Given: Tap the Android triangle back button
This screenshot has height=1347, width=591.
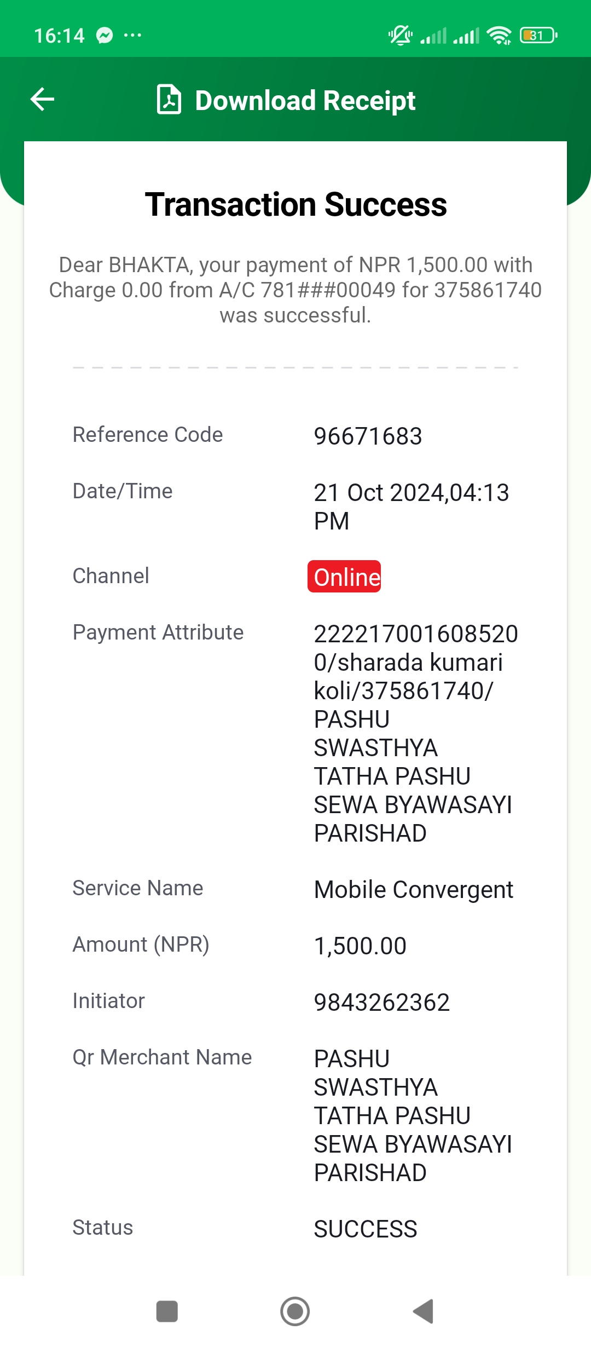Looking at the screenshot, I should click(x=423, y=1311).
